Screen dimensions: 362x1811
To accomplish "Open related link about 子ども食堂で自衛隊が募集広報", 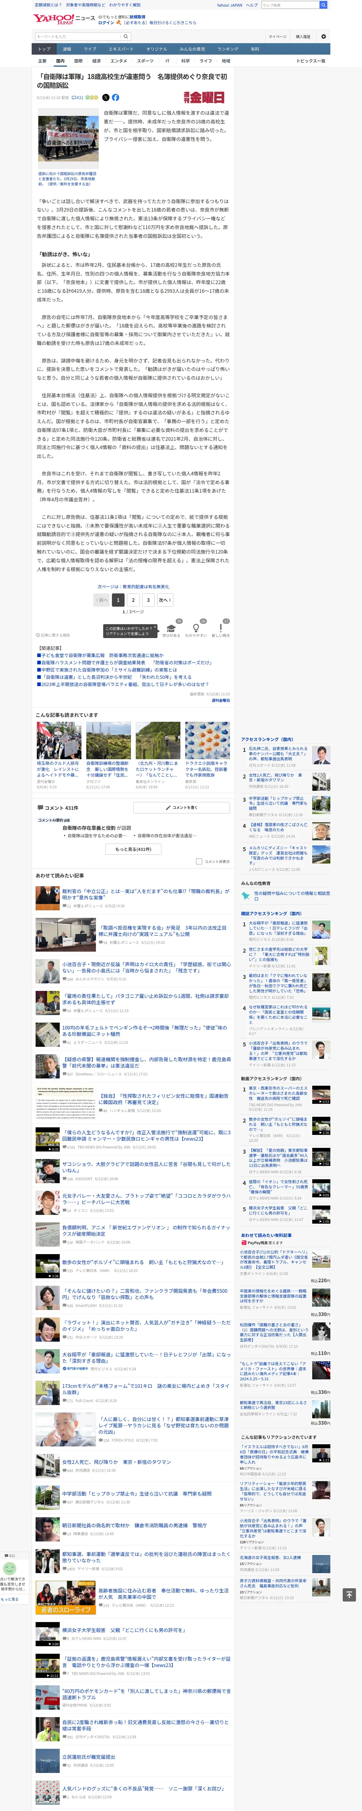I will point(100,655).
